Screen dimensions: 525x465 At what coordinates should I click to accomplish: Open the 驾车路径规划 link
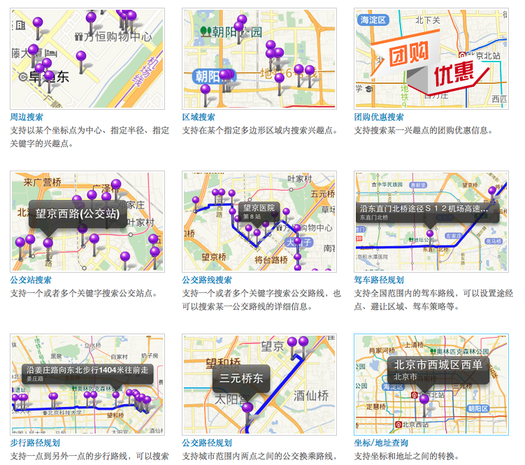tap(379, 280)
